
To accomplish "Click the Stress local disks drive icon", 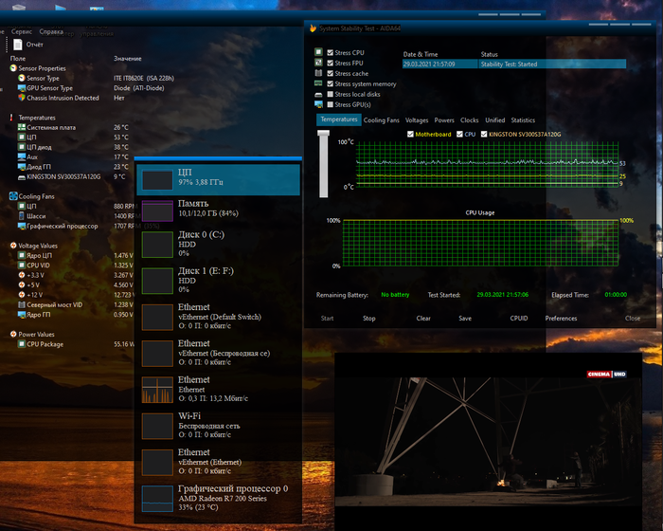I will [x=318, y=95].
